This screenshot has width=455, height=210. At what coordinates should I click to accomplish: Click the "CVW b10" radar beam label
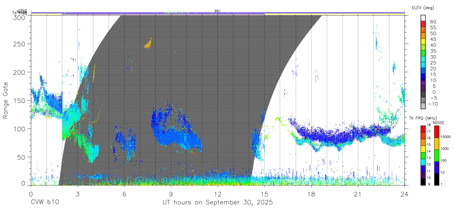click(44, 202)
